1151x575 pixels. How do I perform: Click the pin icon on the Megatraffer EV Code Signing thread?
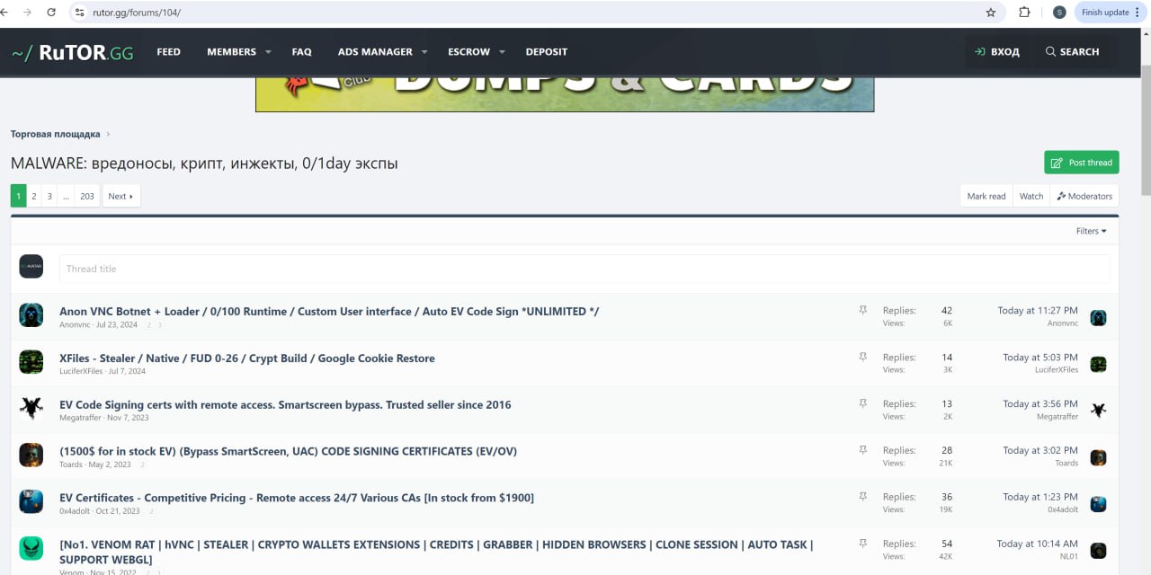(863, 403)
